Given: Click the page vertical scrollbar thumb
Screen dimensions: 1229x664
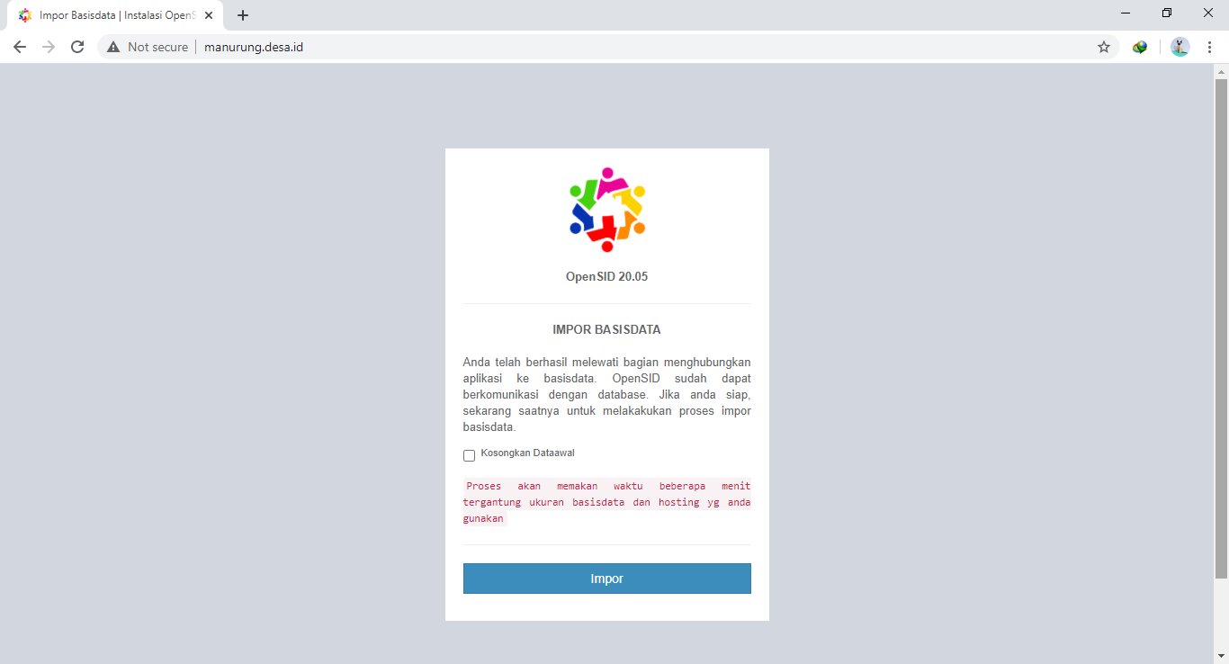Looking at the screenshot, I should [x=1221, y=328].
